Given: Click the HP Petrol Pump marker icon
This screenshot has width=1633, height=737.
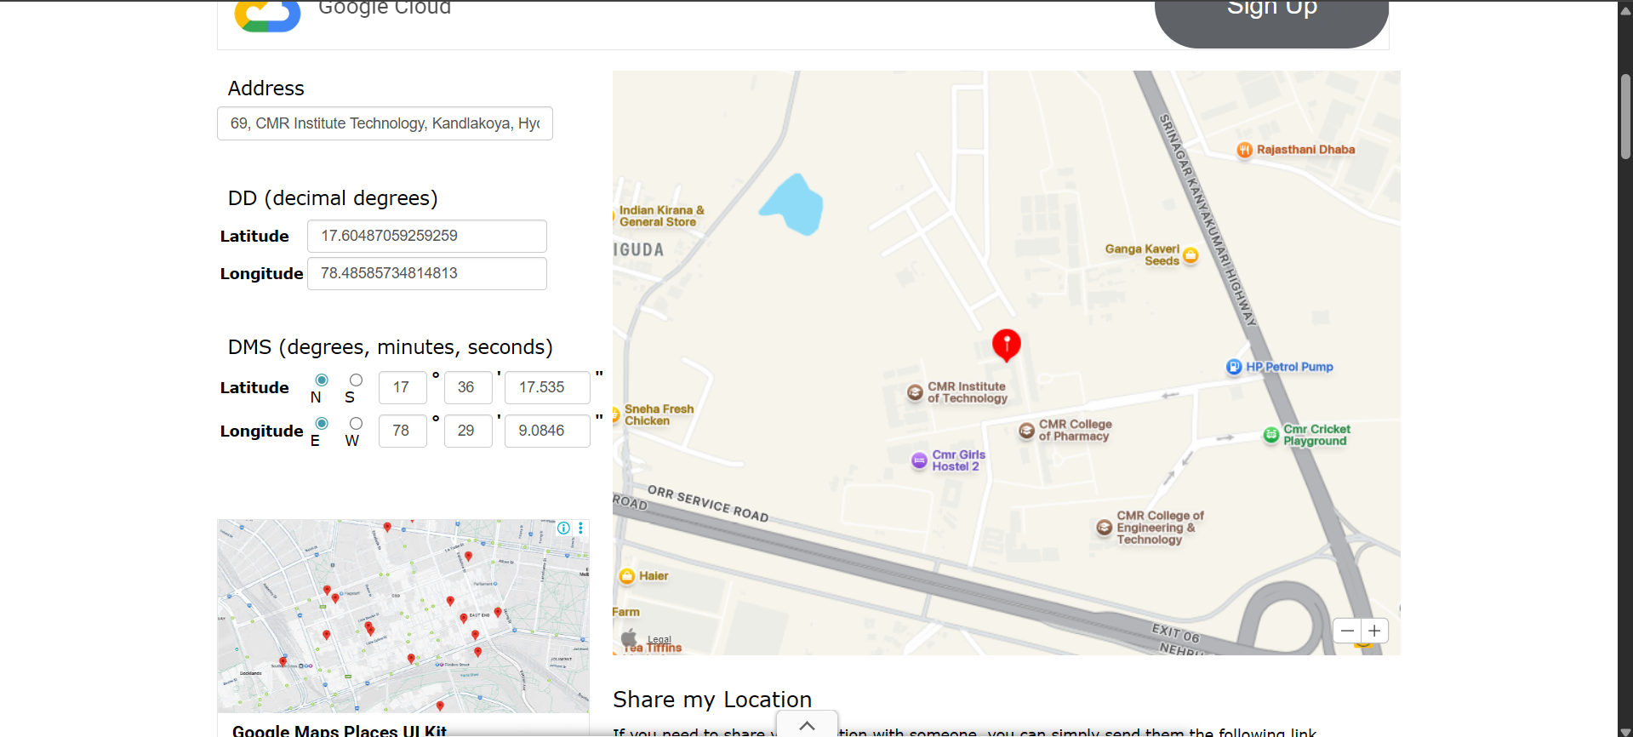Looking at the screenshot, I should pyautogui.click(x=1234, y=367).
